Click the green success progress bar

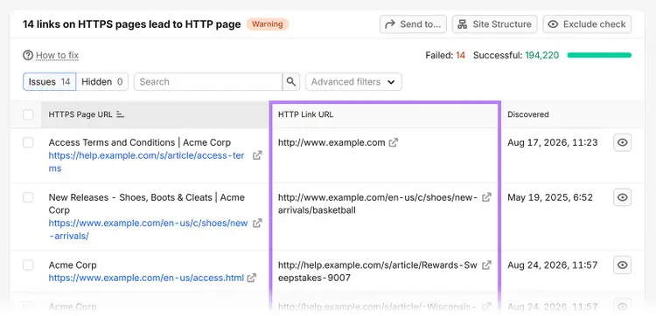[599, 55]
